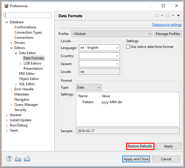Viewport: 185px width, 168px height.
Task: Select Connection Types in the tree
Action: tap(28, 32)
